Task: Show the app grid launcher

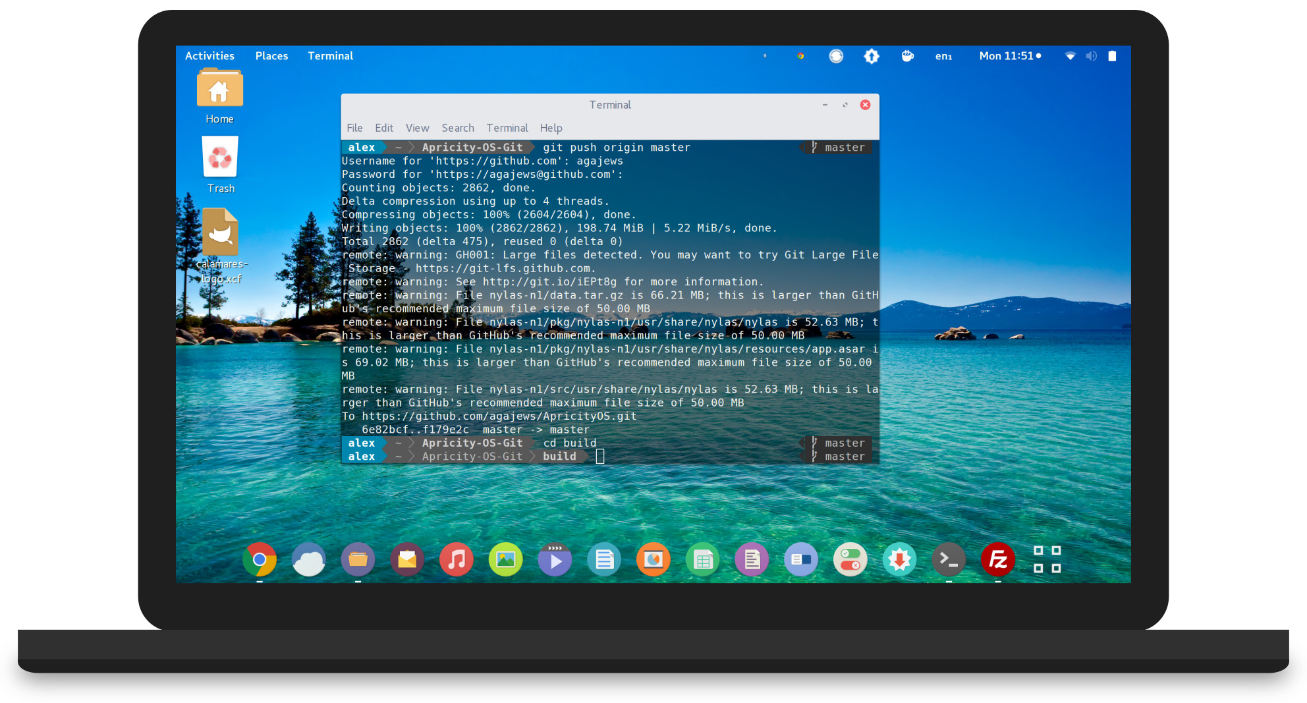Action: tap(1047, 559)
